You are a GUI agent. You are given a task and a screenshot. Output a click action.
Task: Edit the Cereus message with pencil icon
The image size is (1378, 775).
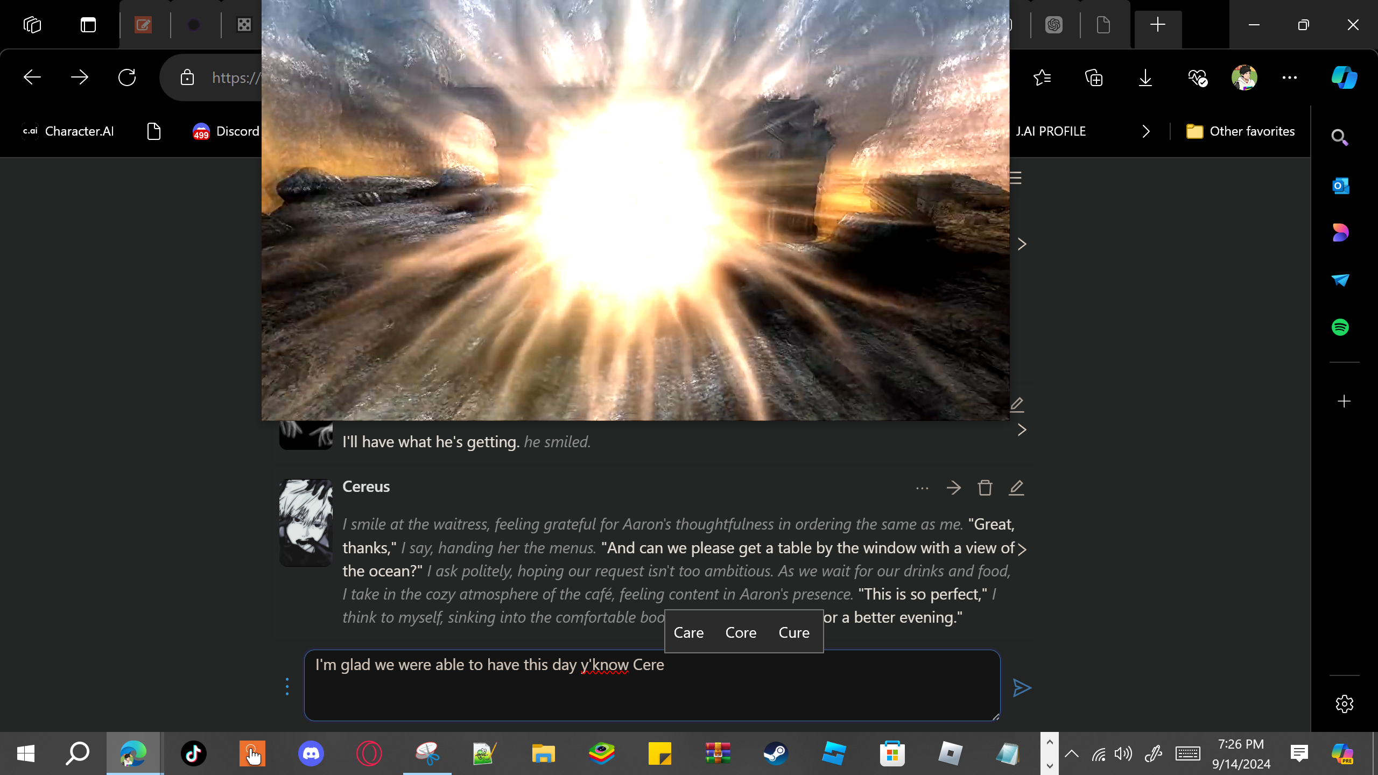click(x=1016, y=488)
